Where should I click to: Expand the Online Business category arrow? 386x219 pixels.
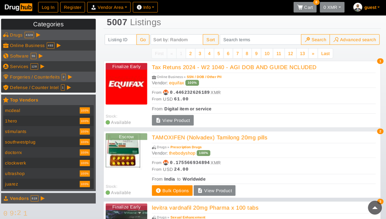pos(58,46)
